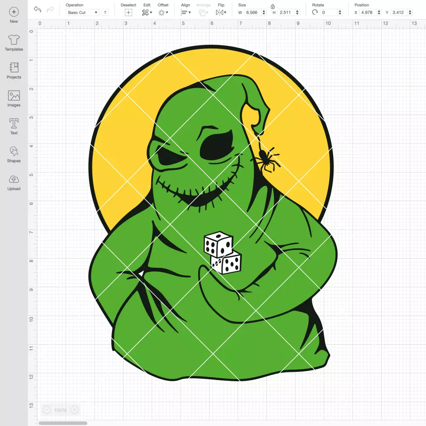This screenshot has height=426, width=426.
Task: Click the Width size field
Action: pos(252,12)
